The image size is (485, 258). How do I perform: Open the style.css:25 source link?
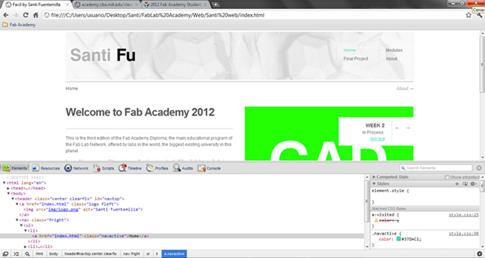click(x=464, y=215)
